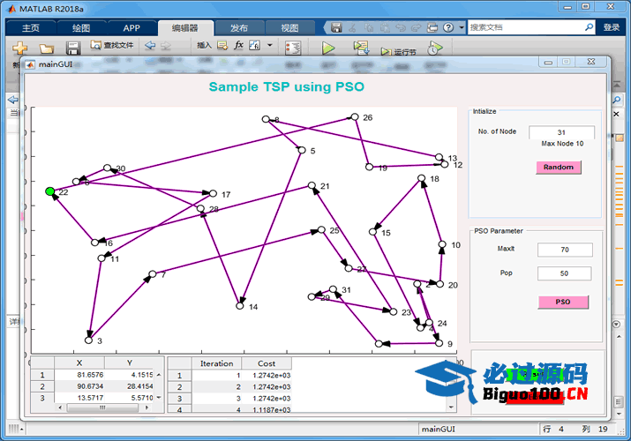Click node 14 marker on the plot
Screen dimensions: 631x441
coord(240,306)
